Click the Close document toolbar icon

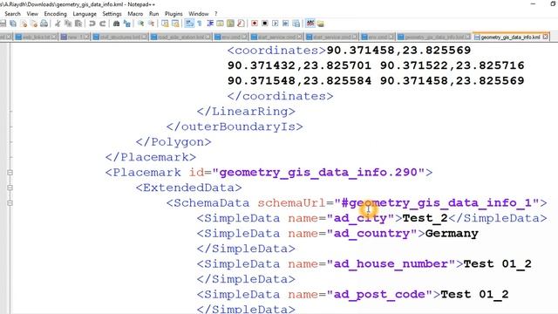(24, 24)
